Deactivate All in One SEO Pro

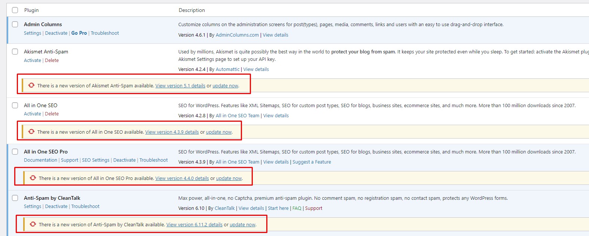[125, 160]
